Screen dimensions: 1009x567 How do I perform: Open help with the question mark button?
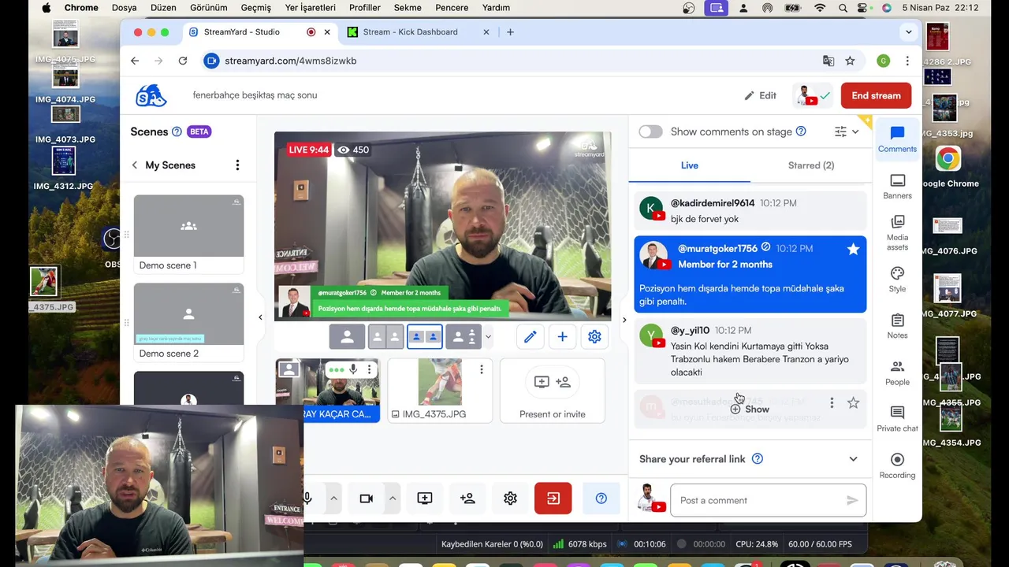coord(601,498)
